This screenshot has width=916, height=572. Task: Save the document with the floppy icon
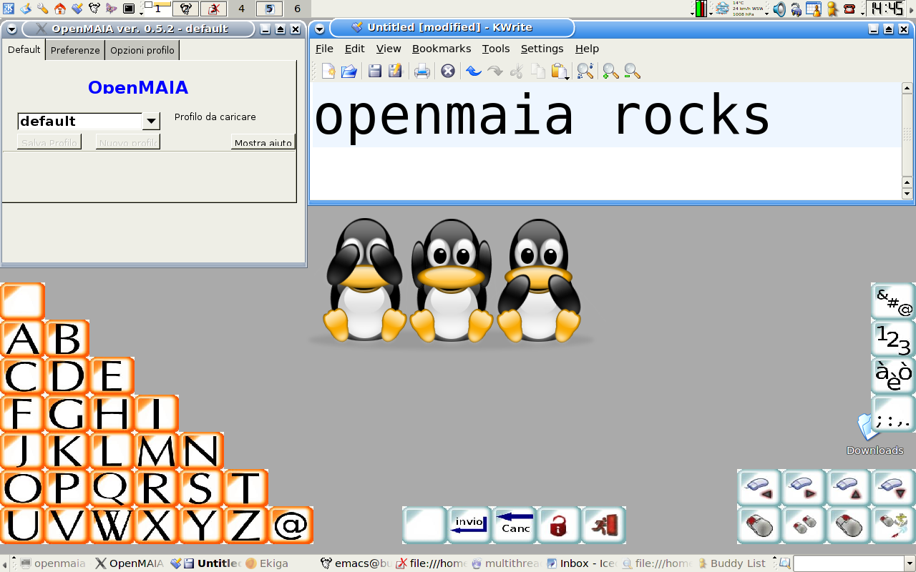375,71
